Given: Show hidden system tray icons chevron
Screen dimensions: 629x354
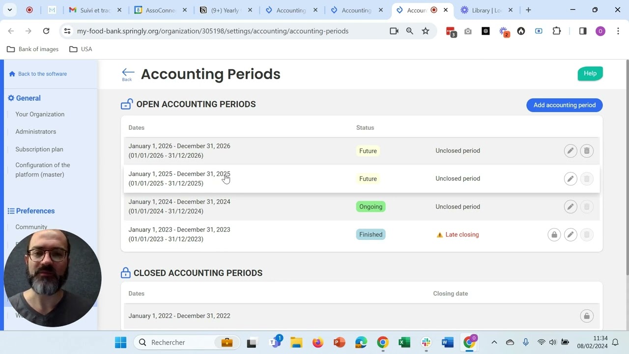Looking at the screenshot, I should click(x=494, y=342).
